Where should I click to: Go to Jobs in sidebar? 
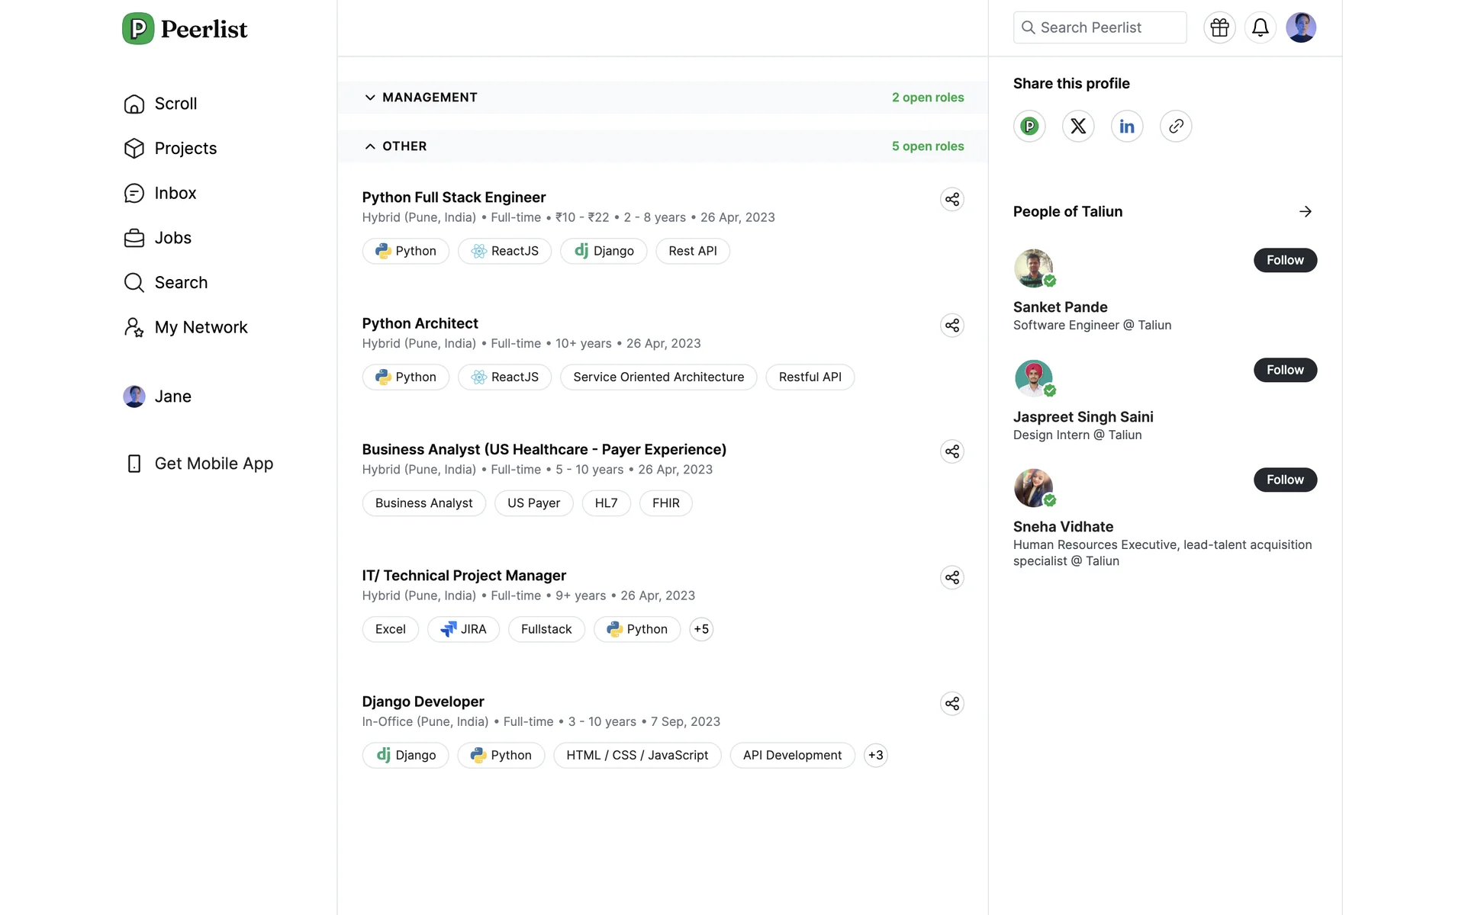pos(172,238)
